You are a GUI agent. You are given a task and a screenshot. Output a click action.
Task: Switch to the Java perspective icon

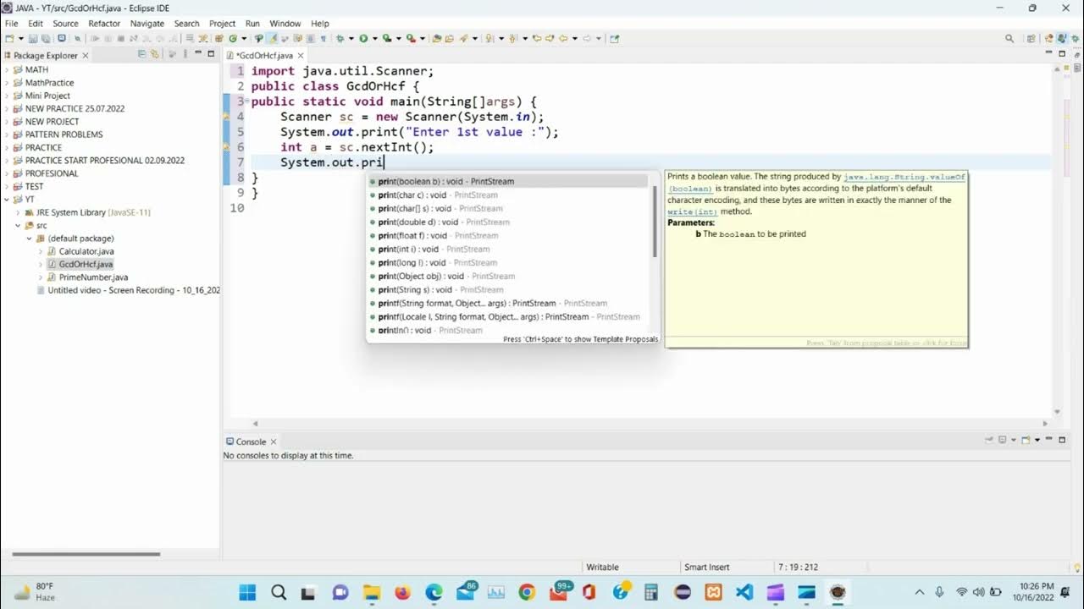tap(1062, 38)
